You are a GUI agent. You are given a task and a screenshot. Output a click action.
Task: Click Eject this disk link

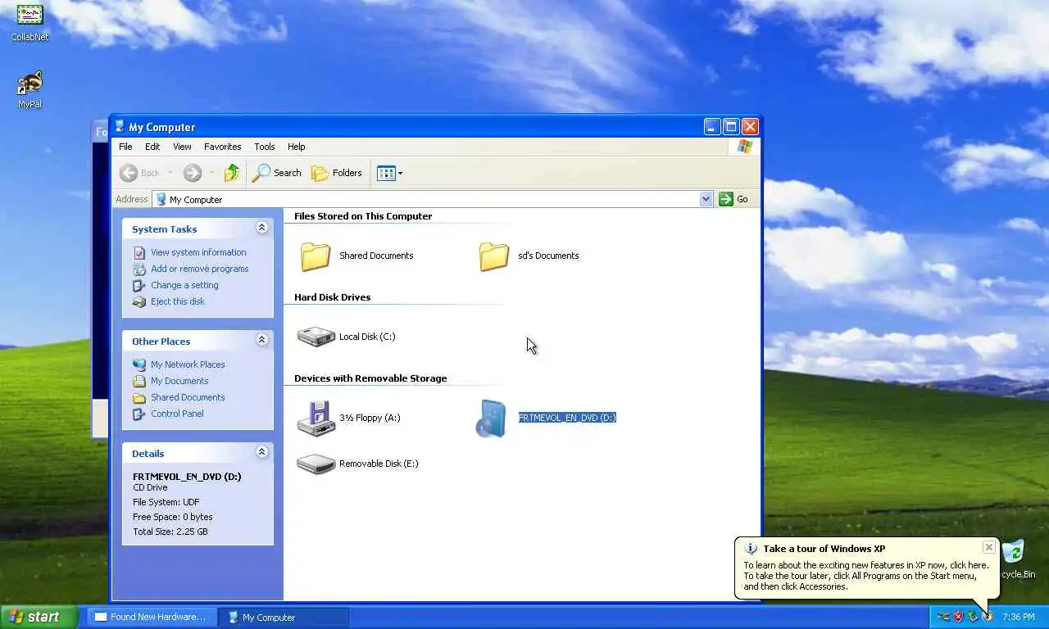click(178, 301)
